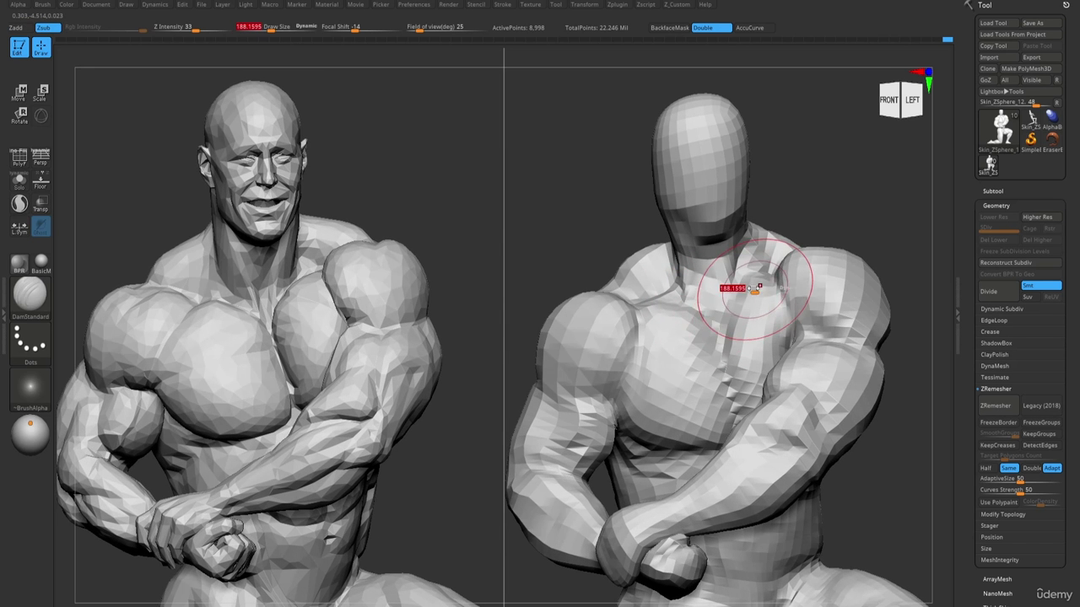Click the Reconstruct Subdiv button
This screenshot has height=607, width=1080.
1020,263
